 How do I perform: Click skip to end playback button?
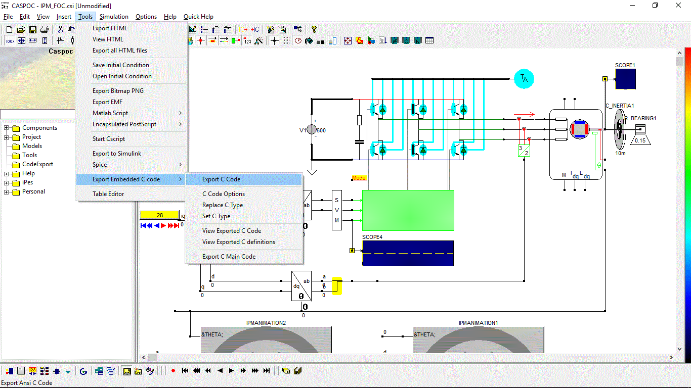click(x=267, y=371)
